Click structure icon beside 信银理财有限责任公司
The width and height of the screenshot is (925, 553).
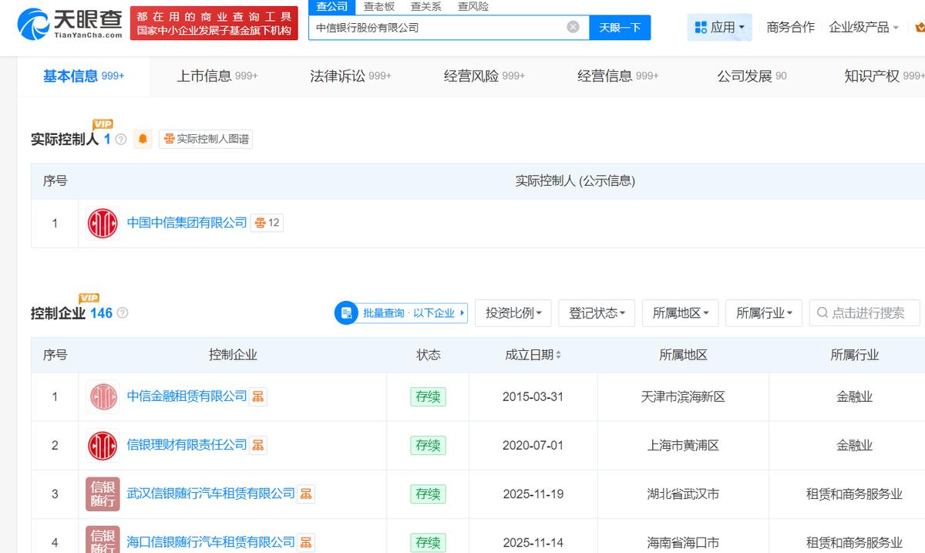[258, 445]
